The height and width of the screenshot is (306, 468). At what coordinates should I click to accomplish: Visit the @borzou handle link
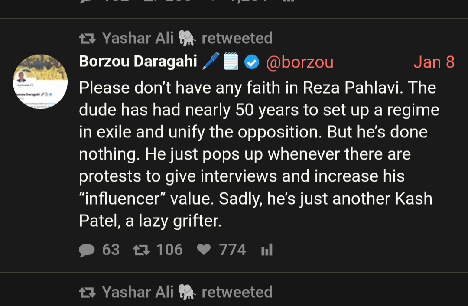click(300, 63)
